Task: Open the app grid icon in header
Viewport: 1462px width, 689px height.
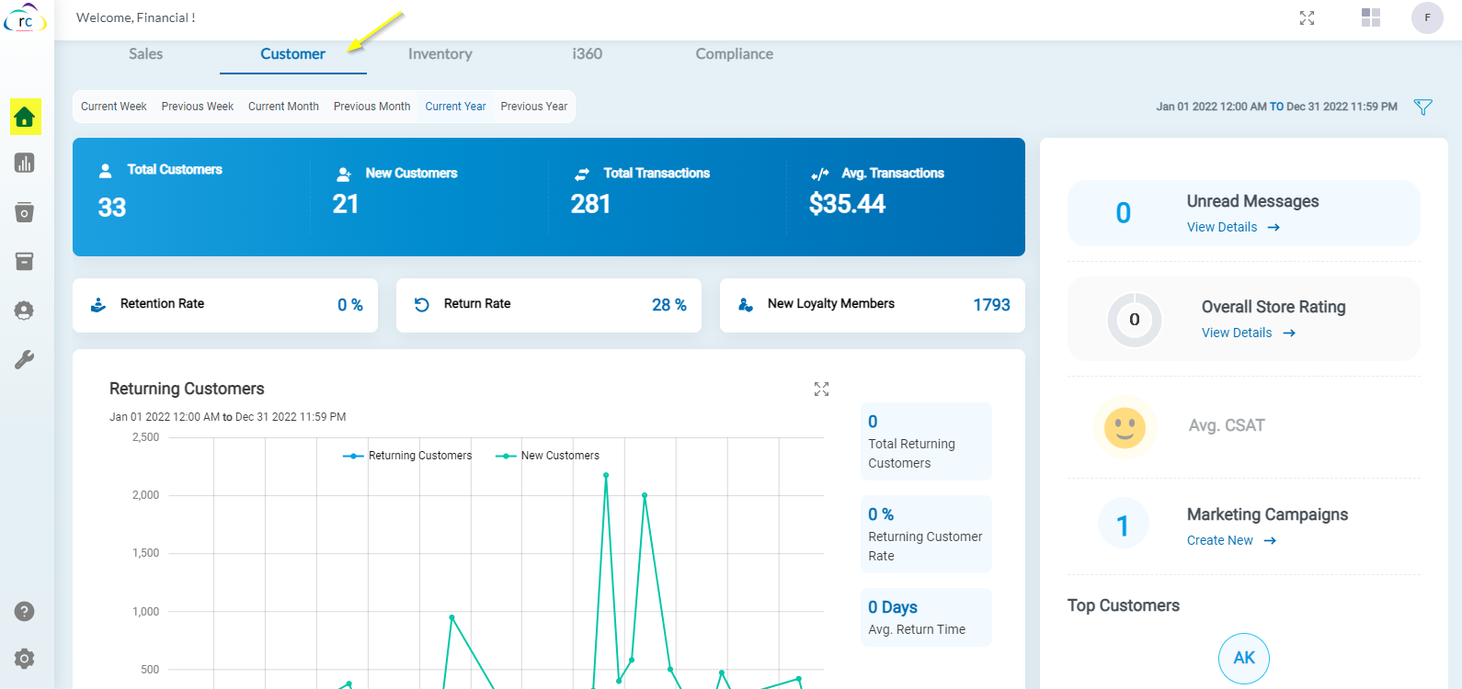Action: pyautogui.click(x=1370, y=17)
